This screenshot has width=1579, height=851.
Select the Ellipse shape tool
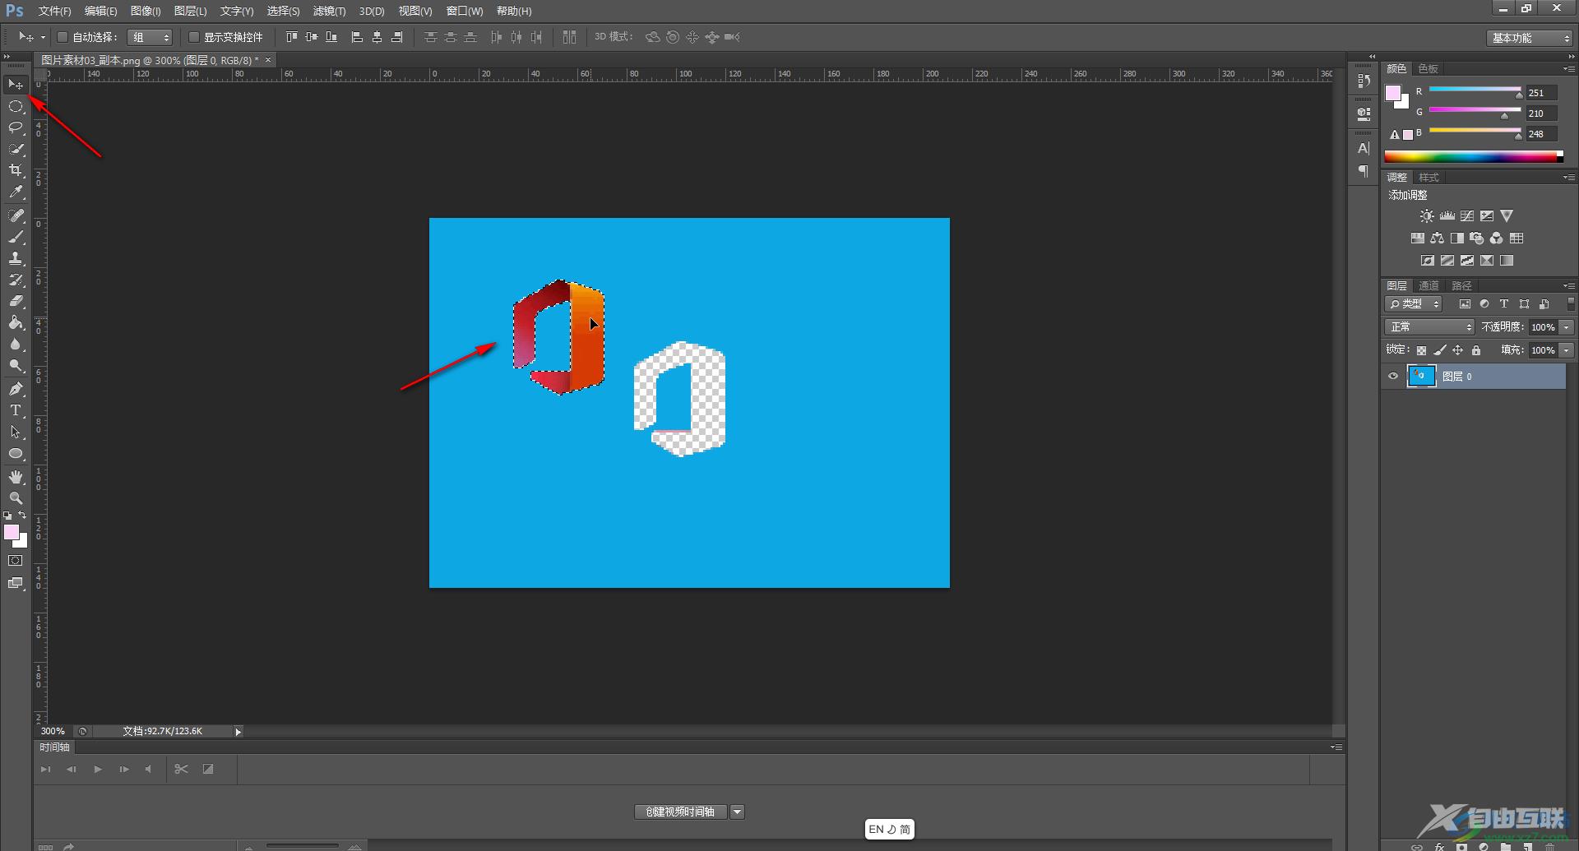tap(16, 453)
